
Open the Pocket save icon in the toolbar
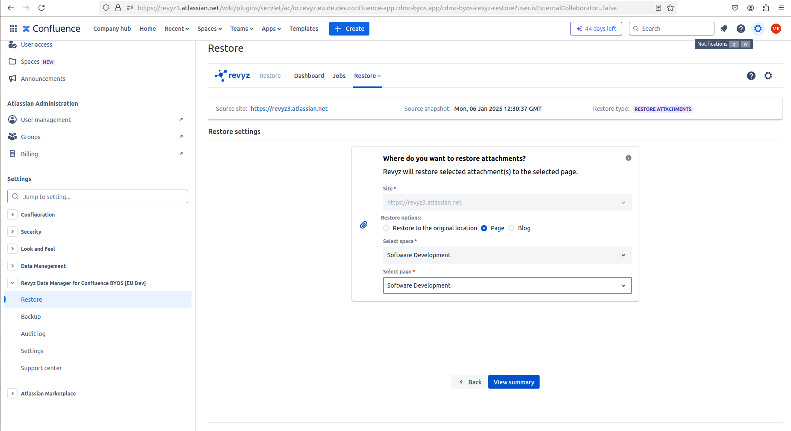coord(735,8)
